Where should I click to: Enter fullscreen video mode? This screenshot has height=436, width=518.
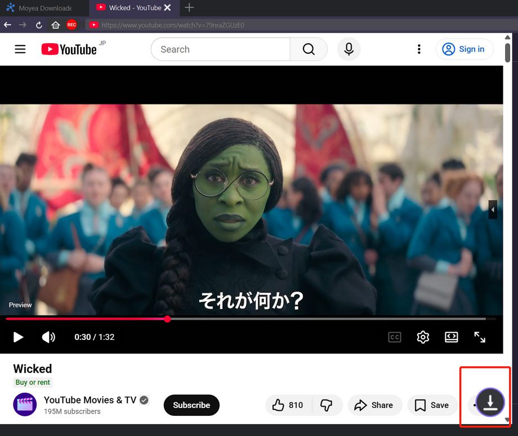pos(480,337)
